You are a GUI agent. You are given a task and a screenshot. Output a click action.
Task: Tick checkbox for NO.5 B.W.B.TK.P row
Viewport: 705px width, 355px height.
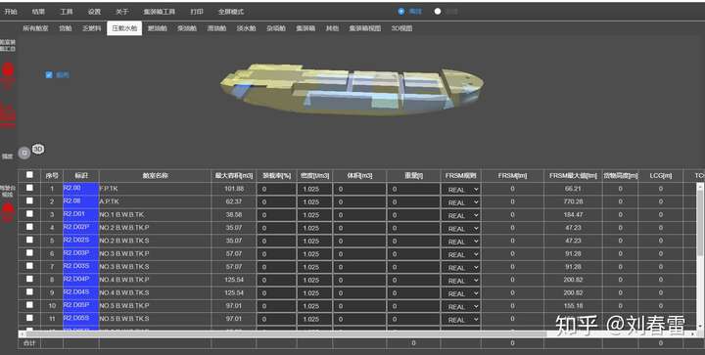29,305
